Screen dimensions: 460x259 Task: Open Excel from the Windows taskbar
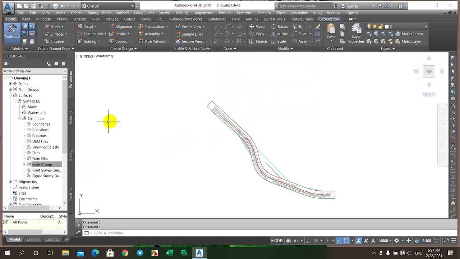point(169,253)
